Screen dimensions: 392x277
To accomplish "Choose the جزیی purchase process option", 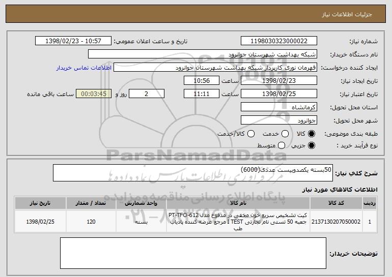I will (x=312, y=145).
